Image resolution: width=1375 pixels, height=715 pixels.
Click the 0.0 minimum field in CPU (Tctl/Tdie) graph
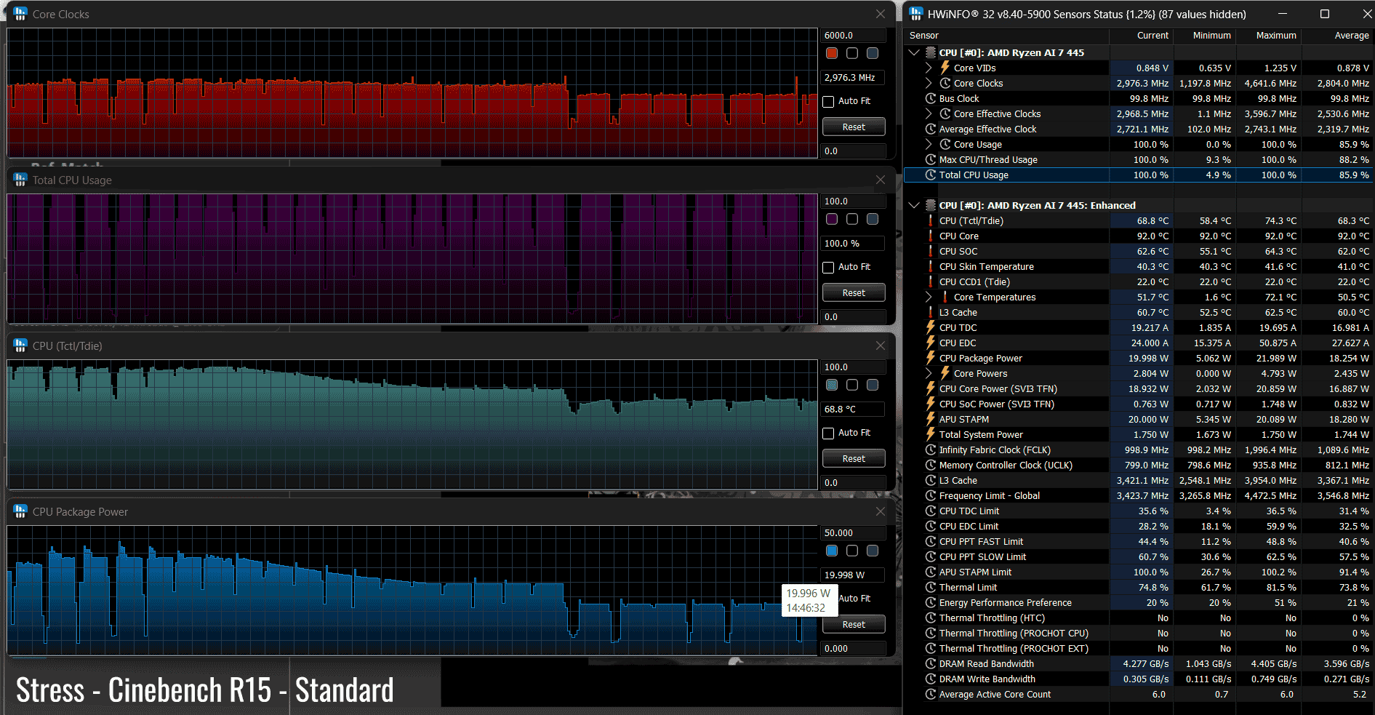(854, 482)
